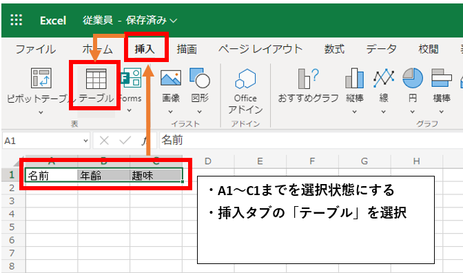The height and width of the screenshot is (273, 463).
Task: Click the 横棒 bar chart icon
Action: coord(442,78)
